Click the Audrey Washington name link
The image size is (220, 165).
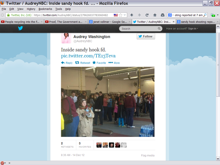pyautogui.click(x=92, y=37)
